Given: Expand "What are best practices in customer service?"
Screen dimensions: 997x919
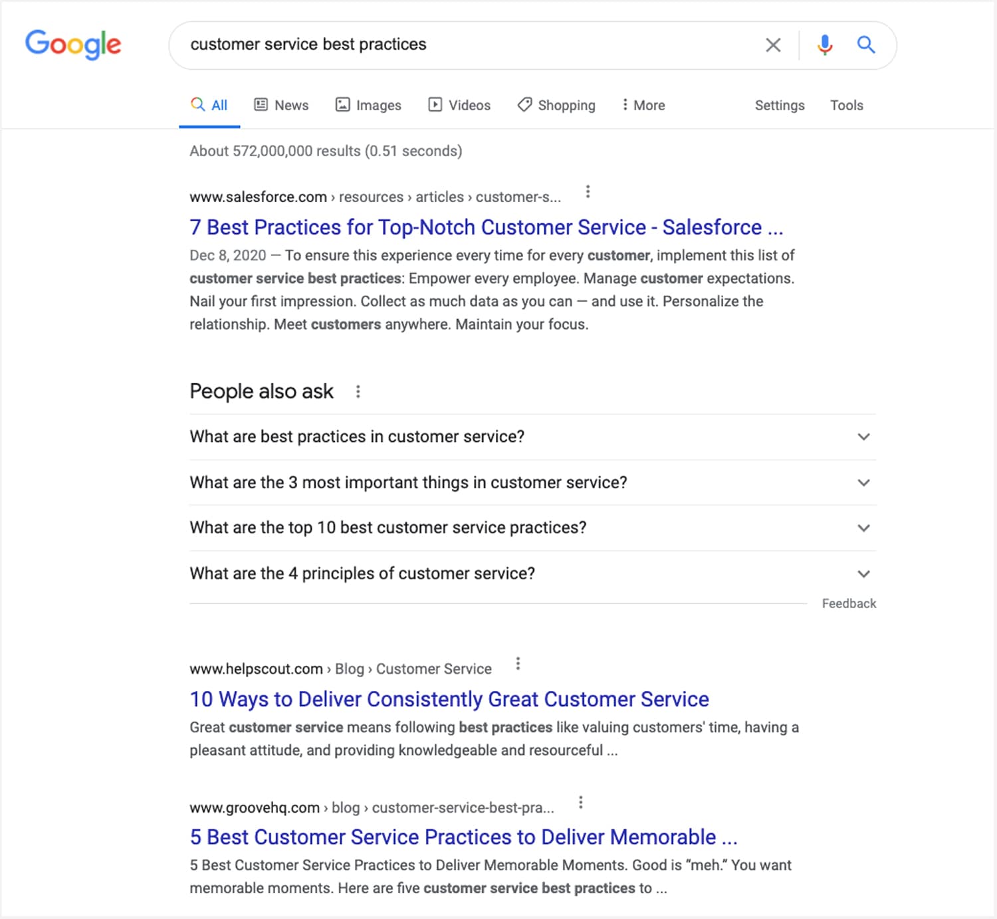Looking at the screenshot, I should (x=863, y=437).
